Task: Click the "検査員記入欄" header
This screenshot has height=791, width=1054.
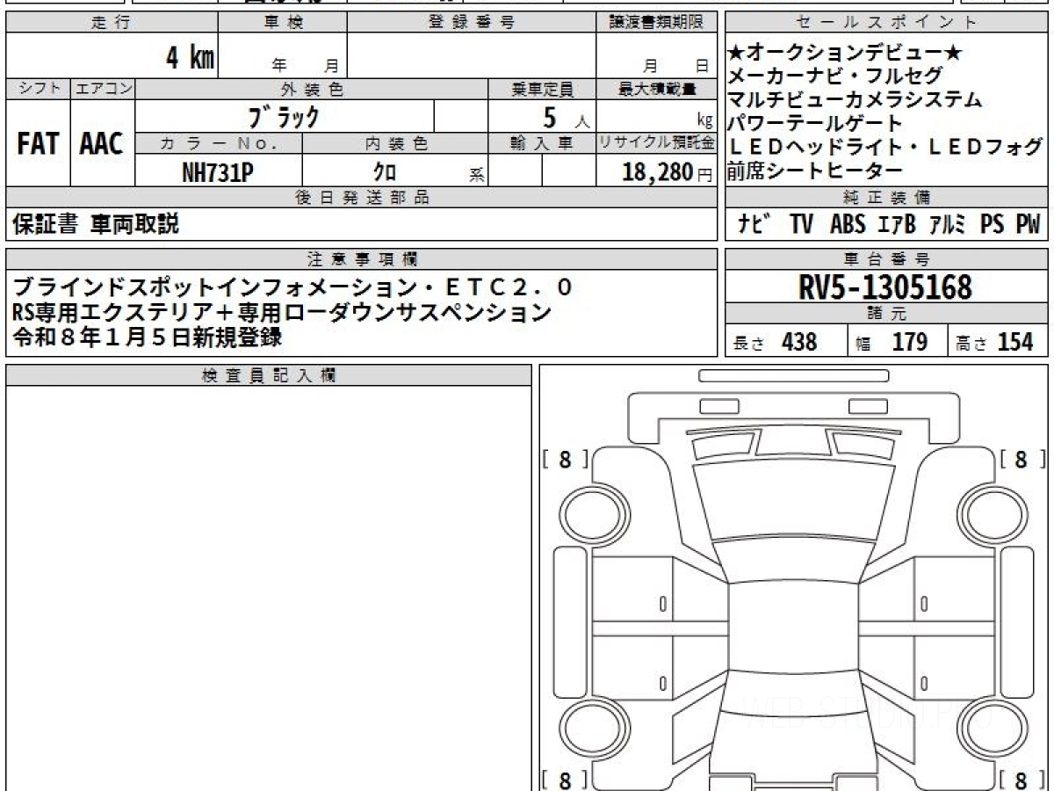Action: coord(269,375)
